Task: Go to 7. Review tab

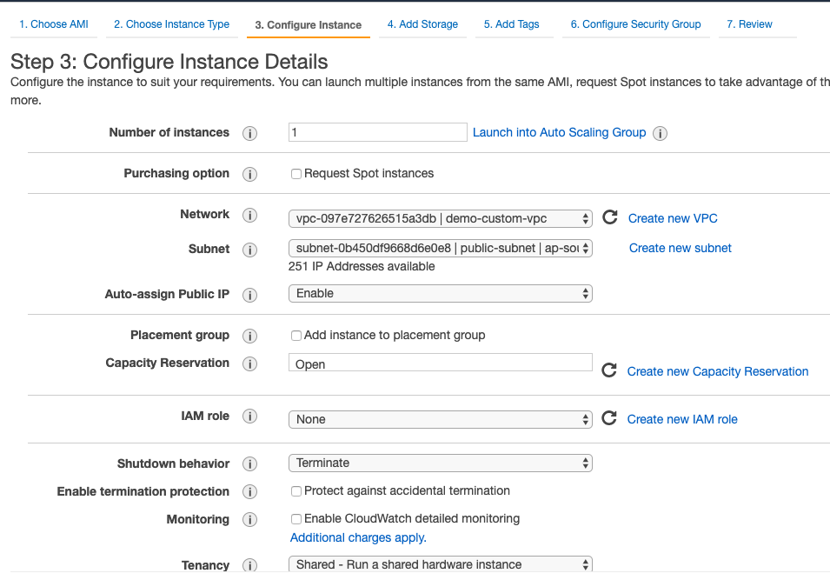Action: (x=749, y=24)
